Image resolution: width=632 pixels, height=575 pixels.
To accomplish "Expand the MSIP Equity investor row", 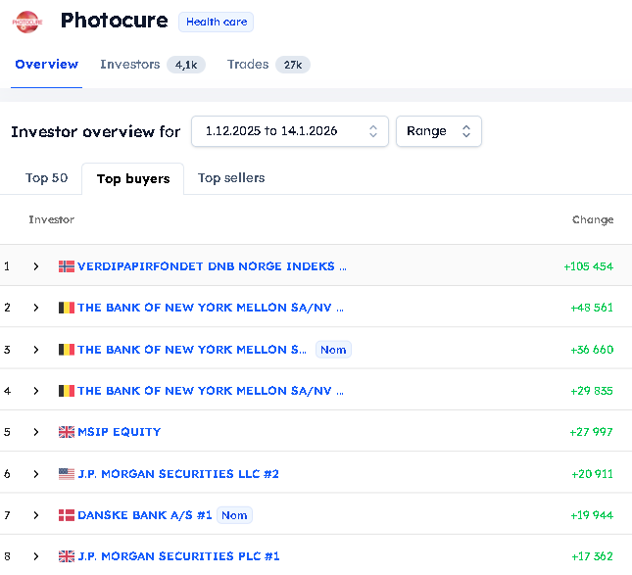I will click(x=36, y=432).
